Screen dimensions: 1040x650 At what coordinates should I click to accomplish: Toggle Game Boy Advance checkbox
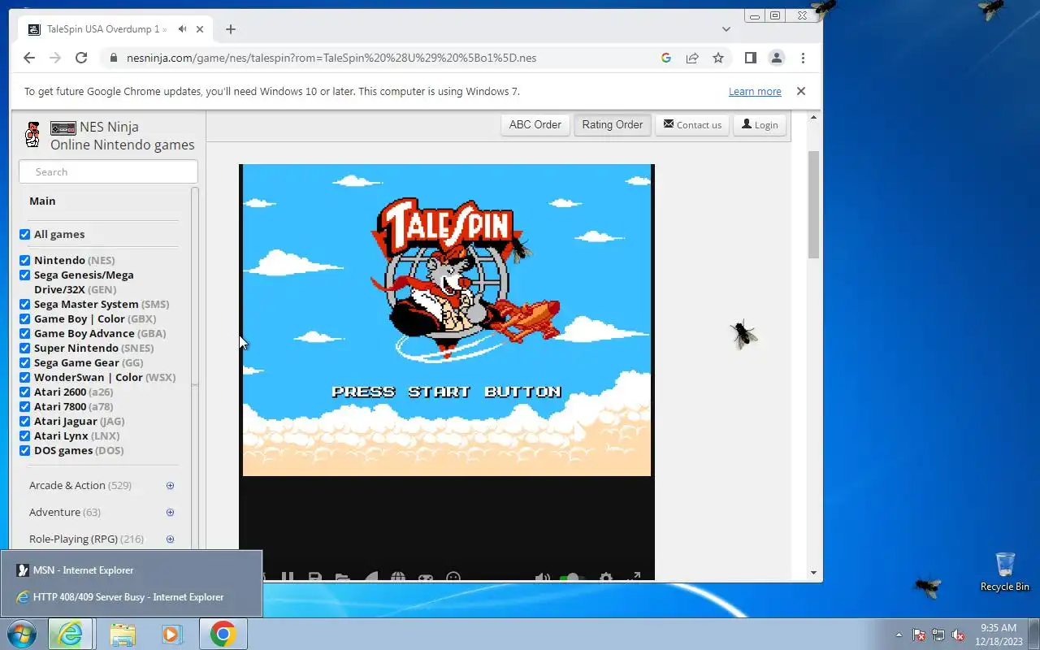pos(24,333)
